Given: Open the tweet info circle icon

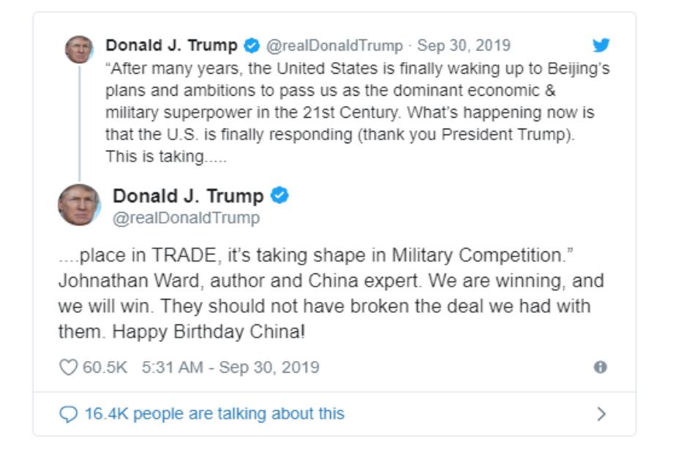Looking at the screenshot, I should click(601, 367).
